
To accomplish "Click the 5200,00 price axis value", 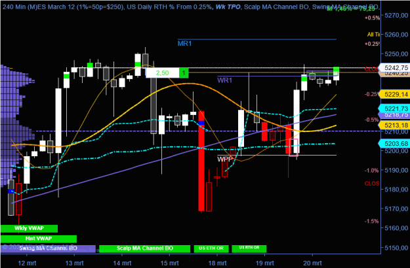I will click(x=396, y=151).
